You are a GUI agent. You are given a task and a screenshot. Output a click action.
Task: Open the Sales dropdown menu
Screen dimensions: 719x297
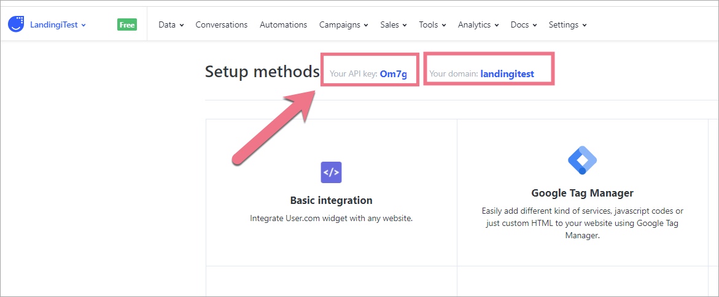pyautogui.click(x=393, y=25)
